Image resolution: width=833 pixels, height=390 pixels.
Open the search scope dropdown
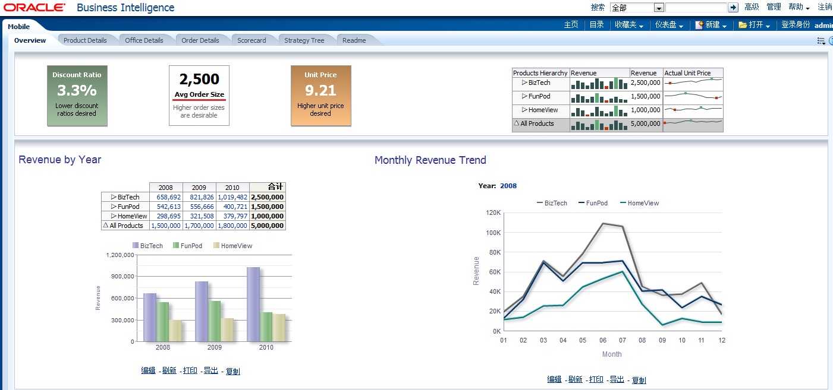click(x=658, y=8)
